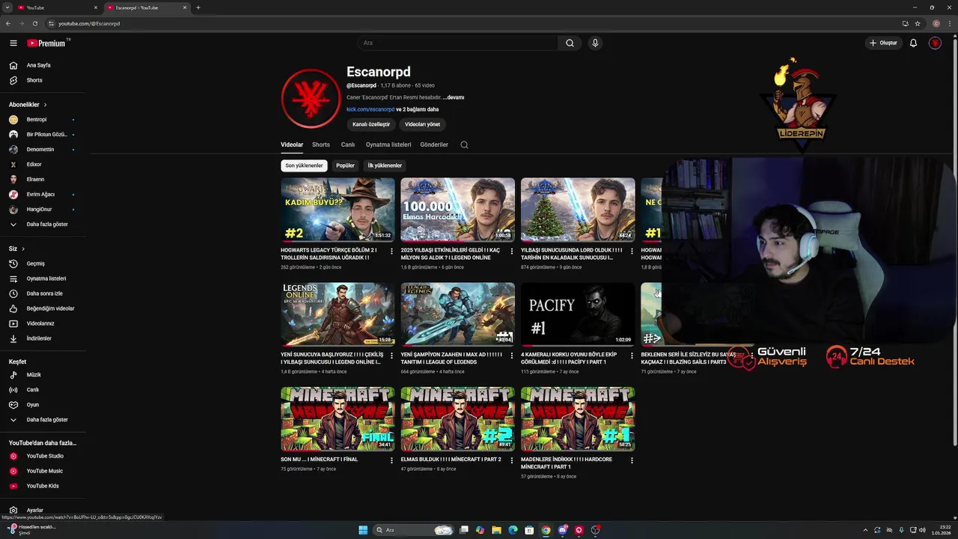The image size is (958, 539).
Task: Click the browser address bar URL
Action: click(x=89, y=23)
